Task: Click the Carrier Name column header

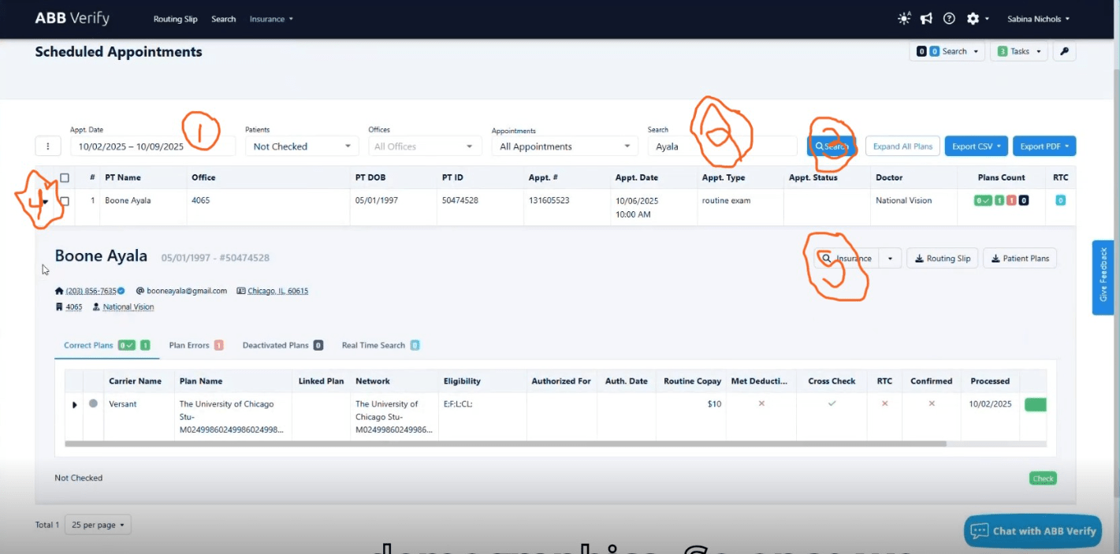Action: [x=136, y=381]
